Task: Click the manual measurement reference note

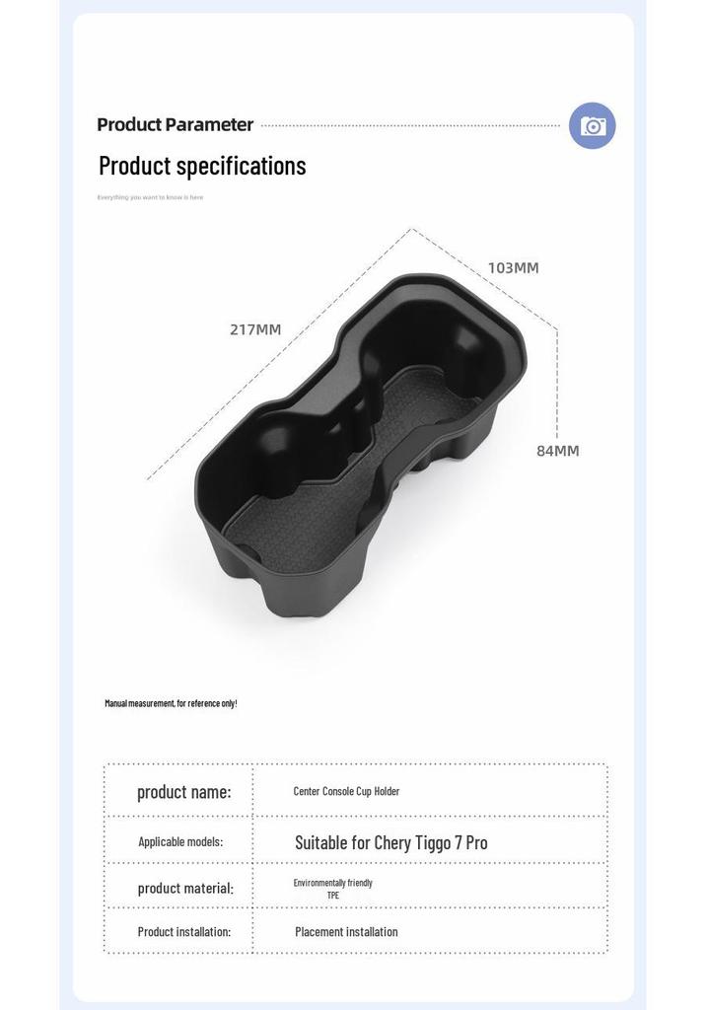Action: [171, 702]
